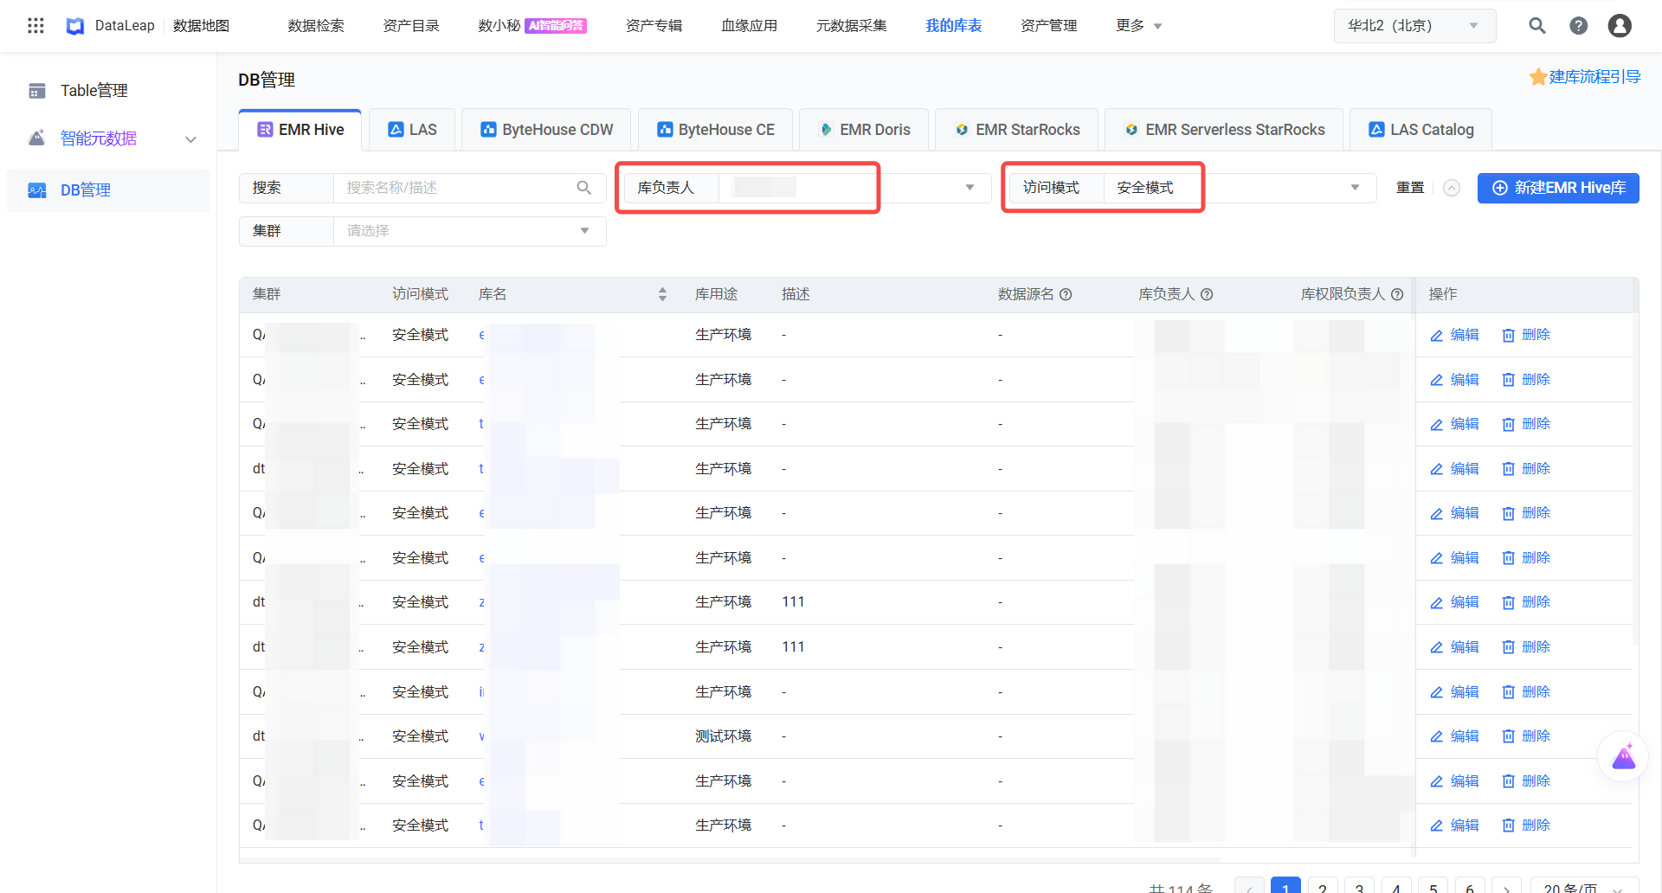Open the 20条/页 page size dropdown
Image resolution: width=1662 pixels, height=893 pixels.
click(x=1583, y=887)
